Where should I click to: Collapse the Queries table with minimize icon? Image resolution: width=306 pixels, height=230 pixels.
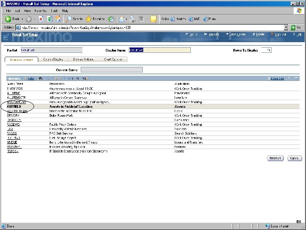pos(296,78)
